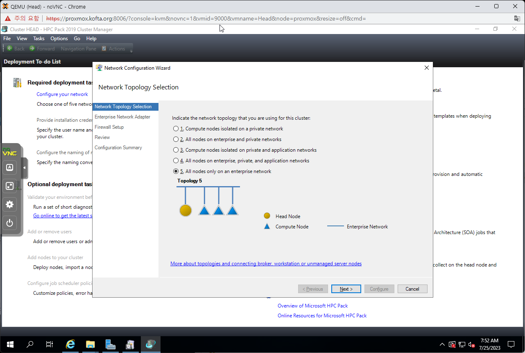
Task: Open File Explorer on the taskbar
Action: [x=91, y=344]
